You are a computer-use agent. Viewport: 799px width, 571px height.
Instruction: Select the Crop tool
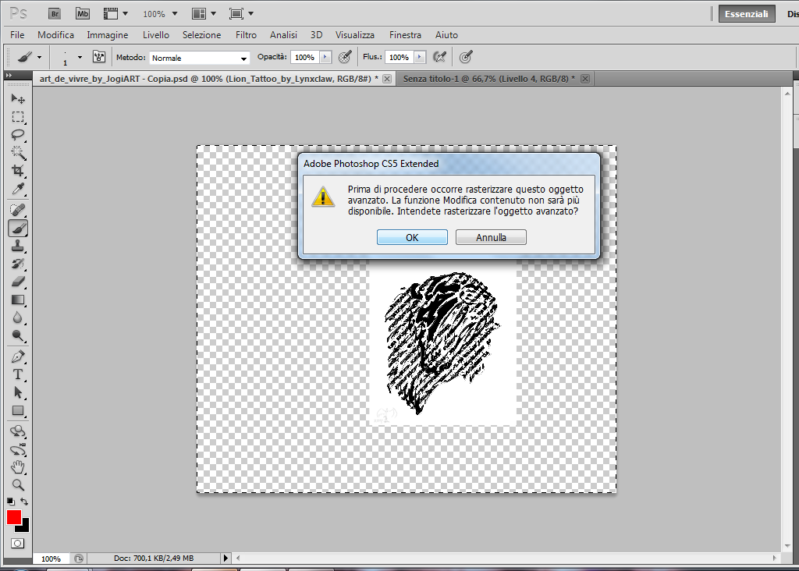(18, 171)
